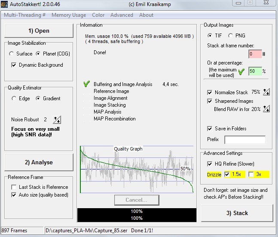278x237 pixels.
Task: Click the 3) Stack button
Action: (x=237, y=213)
